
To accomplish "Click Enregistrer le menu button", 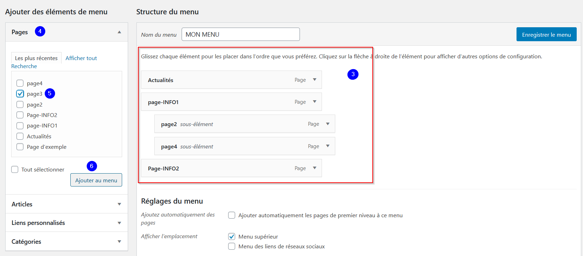I will click(x=547, y=34).
